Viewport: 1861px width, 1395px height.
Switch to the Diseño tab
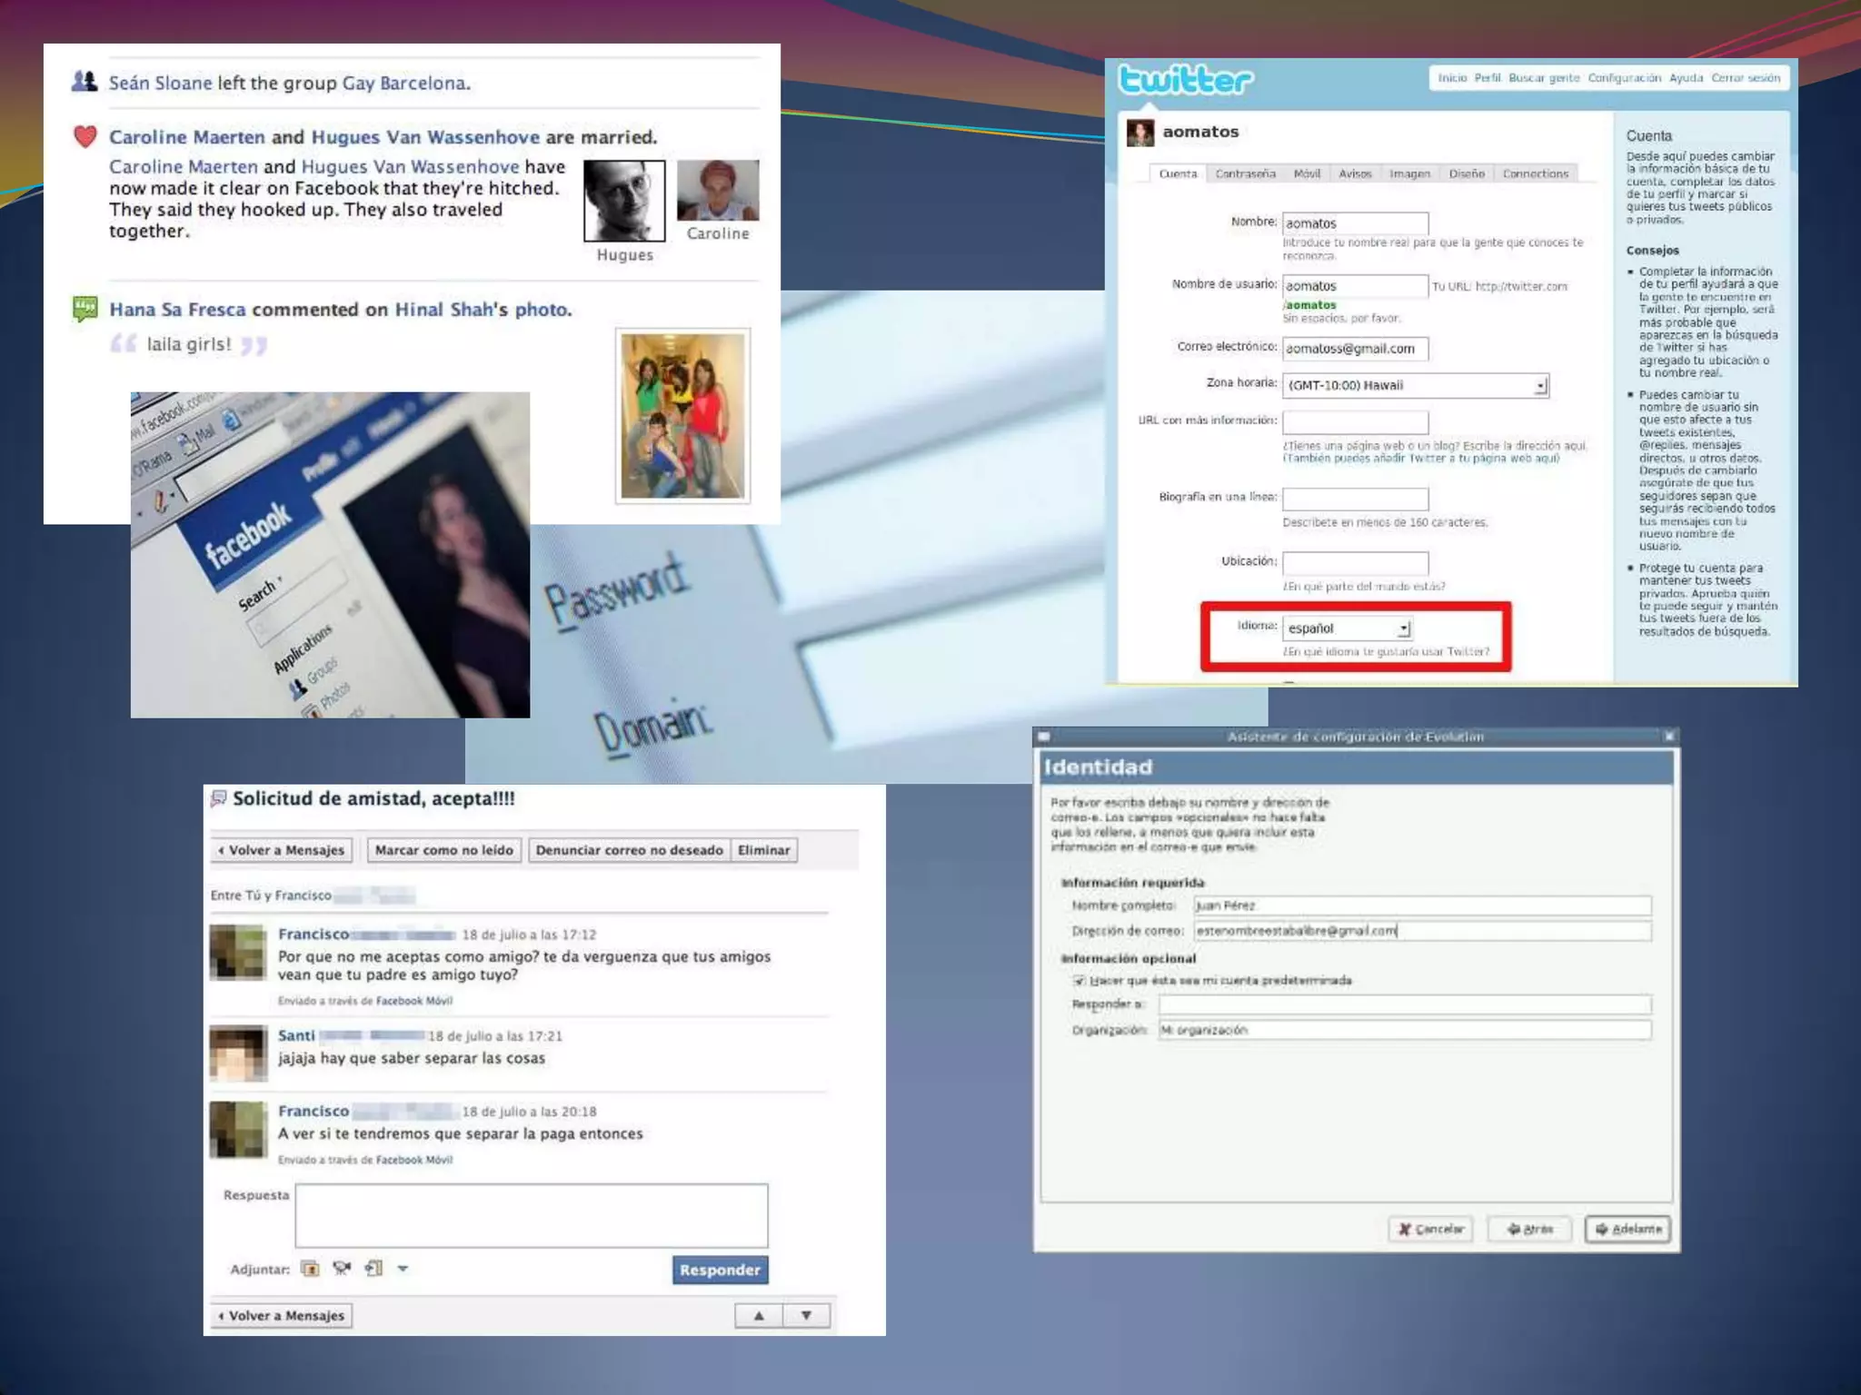click(x=1466, y=173)
